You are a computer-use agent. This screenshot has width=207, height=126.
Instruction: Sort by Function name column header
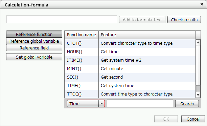(82, 35)
